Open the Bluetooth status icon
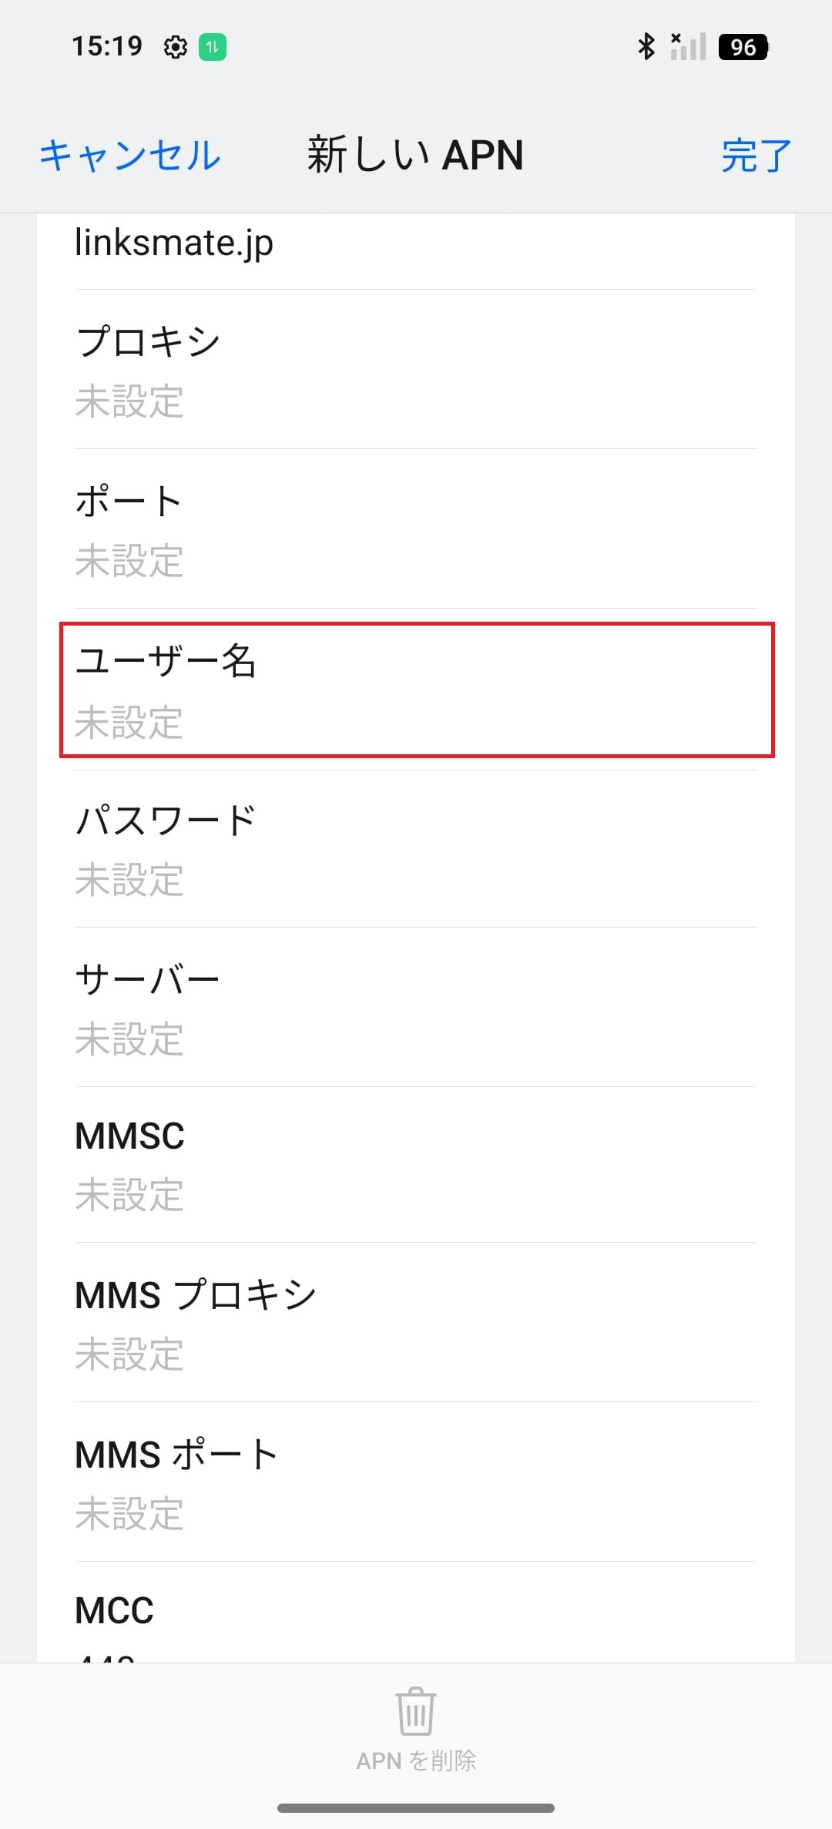Viewport: 832px width, 1829px height. (646, 47)
